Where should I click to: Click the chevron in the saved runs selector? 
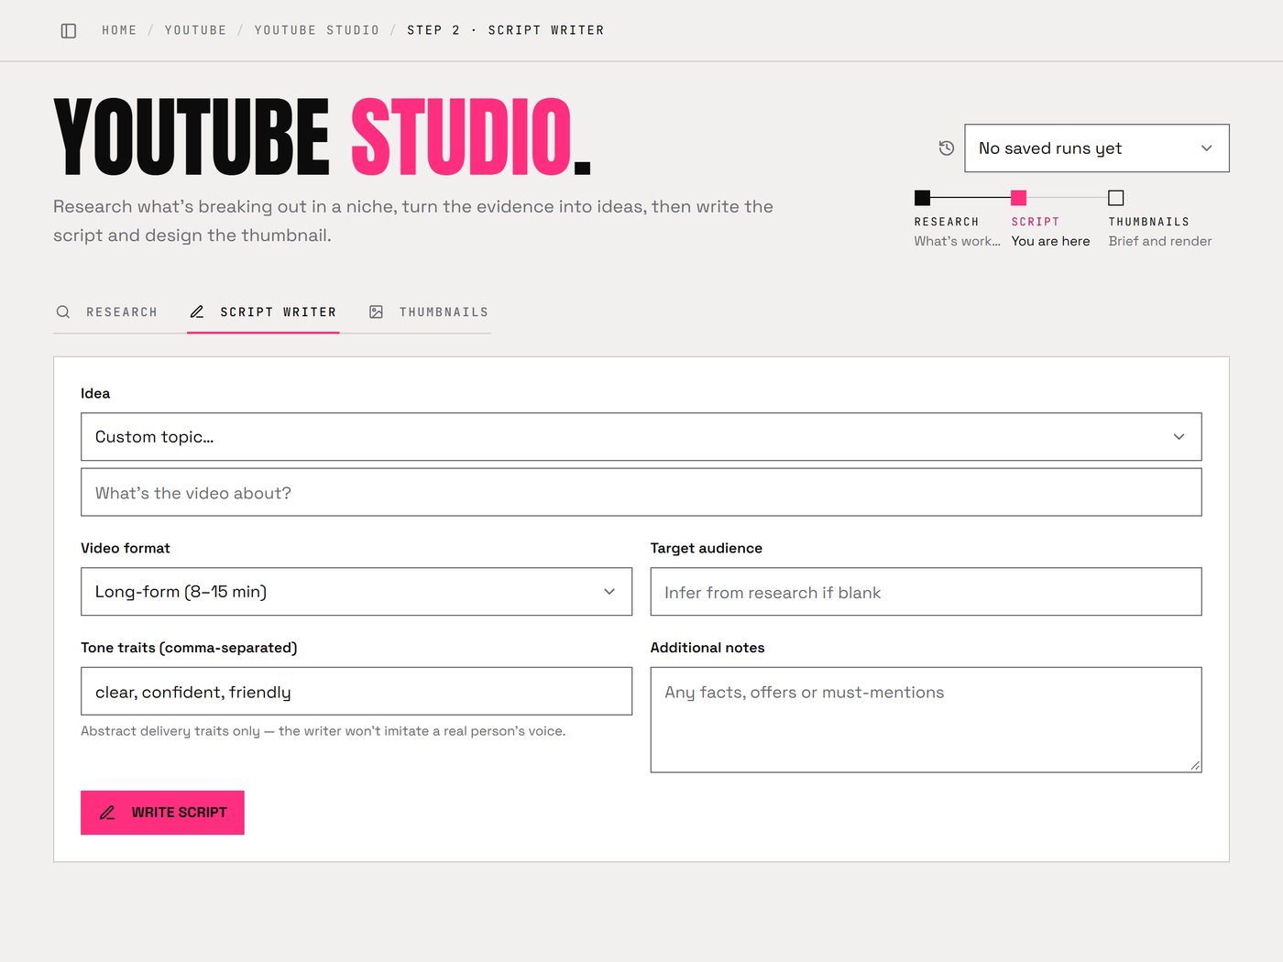click(x=1207, y=148)
